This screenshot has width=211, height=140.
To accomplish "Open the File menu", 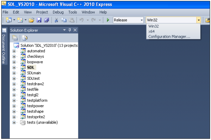I will coord(5,12).
